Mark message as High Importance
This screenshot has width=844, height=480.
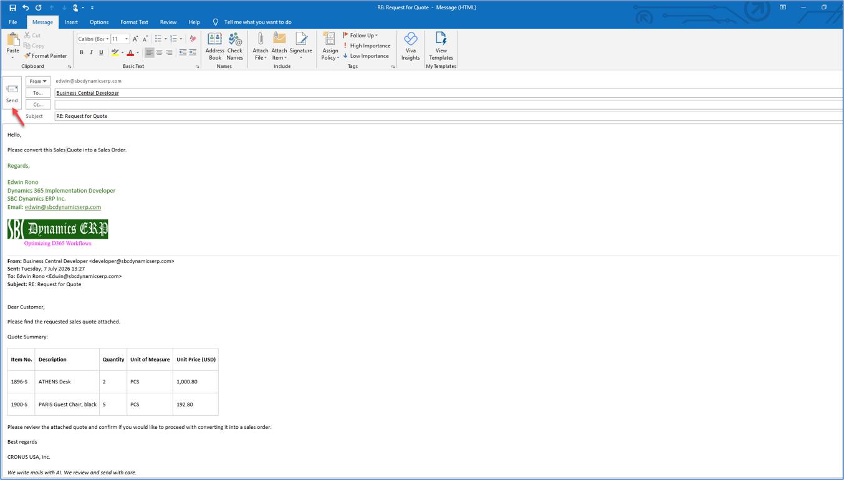367,46
